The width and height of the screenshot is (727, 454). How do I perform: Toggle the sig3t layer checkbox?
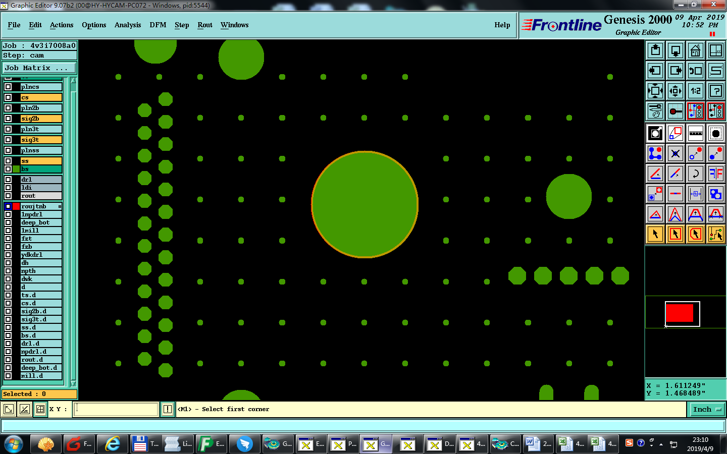(x=8, y=140)
